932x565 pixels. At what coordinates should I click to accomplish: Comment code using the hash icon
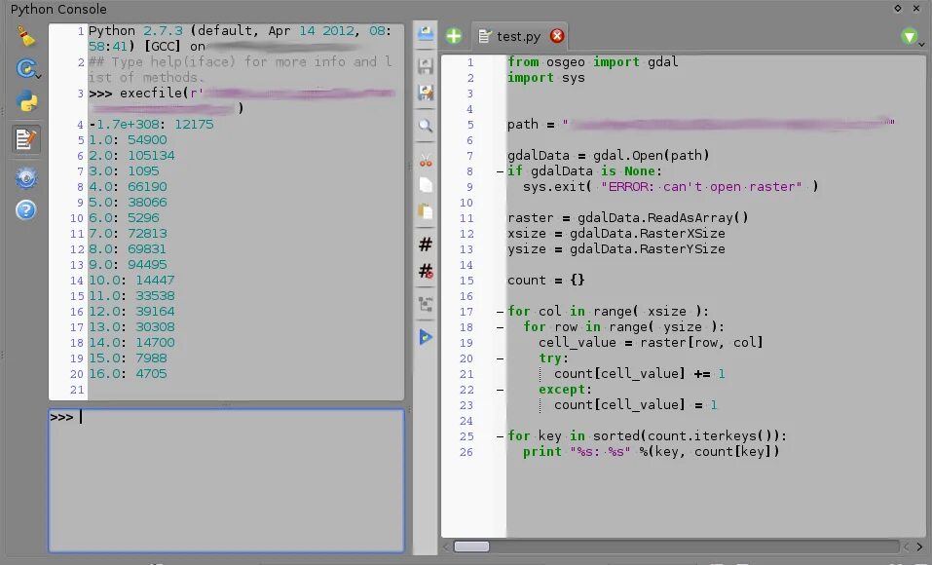click(425, 244)
